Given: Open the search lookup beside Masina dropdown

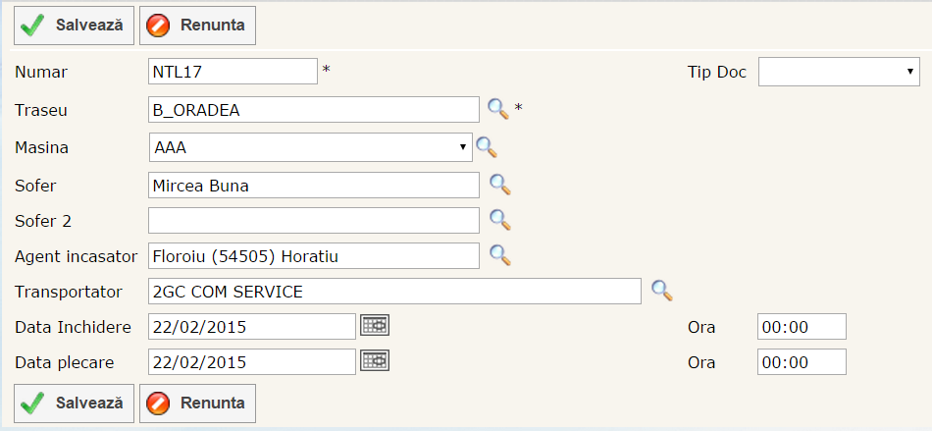Looking at the screenshot, I should click(x=487, y=147).
